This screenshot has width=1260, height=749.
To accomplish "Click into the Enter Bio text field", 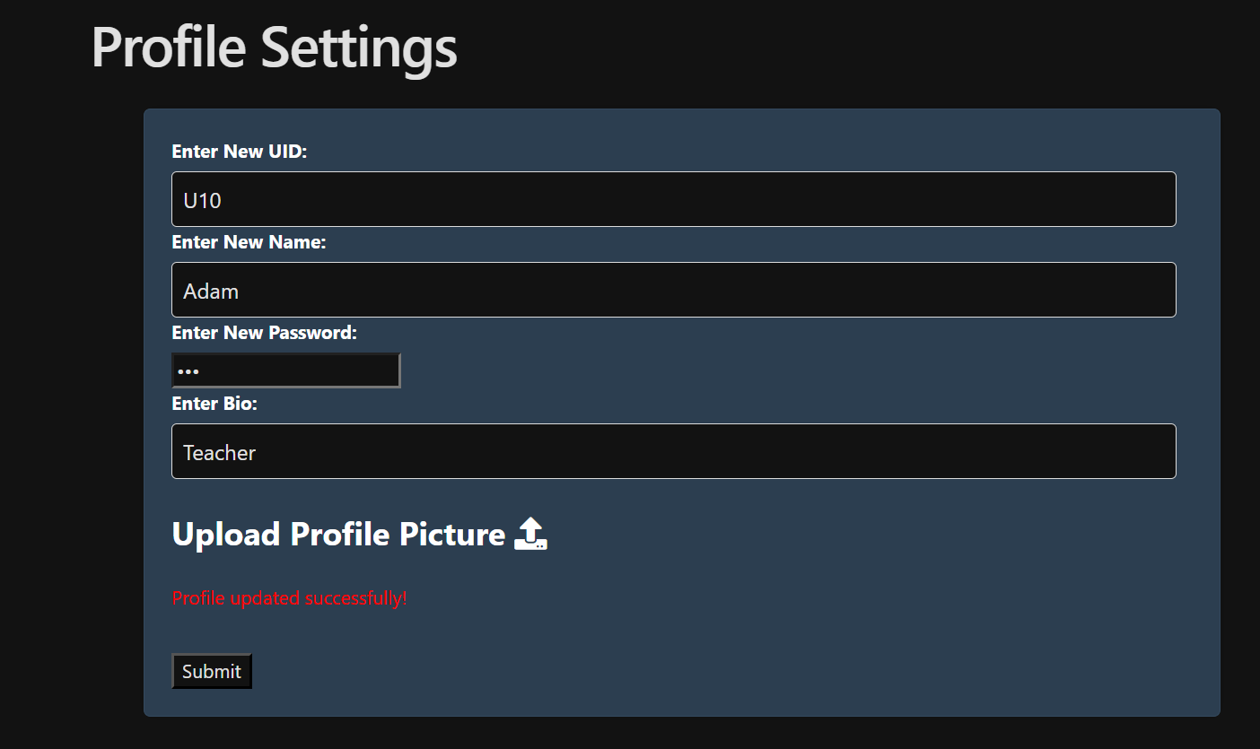I will click(x=673, y=451).
